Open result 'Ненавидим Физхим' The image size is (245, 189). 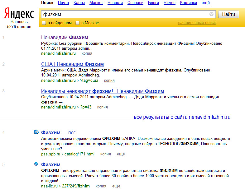(x=65, y=37)
